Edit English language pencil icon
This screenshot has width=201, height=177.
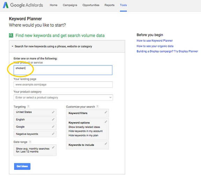[x=53, y=119]
